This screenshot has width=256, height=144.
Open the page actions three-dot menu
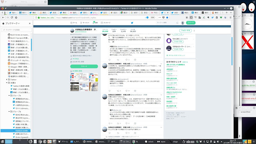160,18
